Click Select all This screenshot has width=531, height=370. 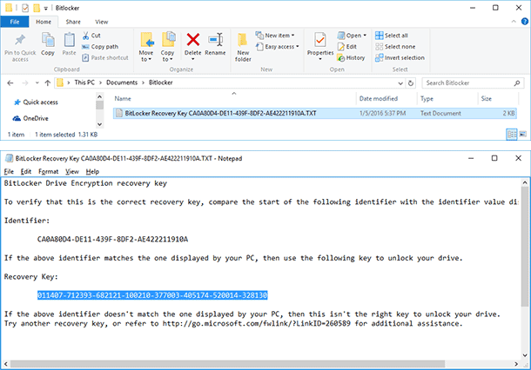coord(392,36)
